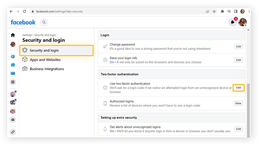This screenshot has height=146, width=259.
Task: Click 'Save your login info' text
Action: 123,58
